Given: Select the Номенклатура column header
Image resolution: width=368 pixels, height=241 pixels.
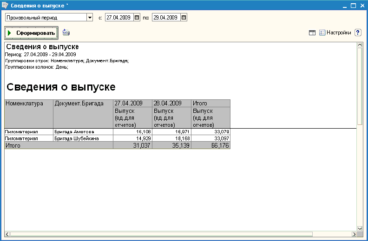Looking at the screenshot, I should (x=29, y=114).
